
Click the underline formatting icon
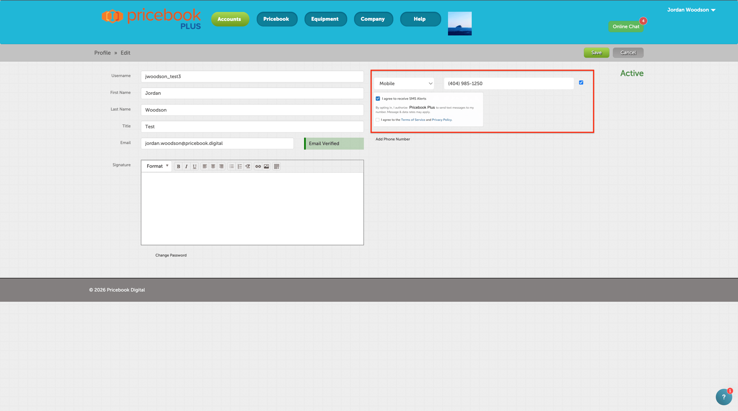[194, 166]
